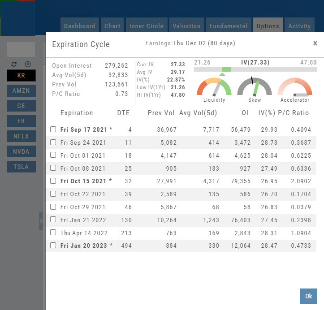Close the Expiration Cycle dialog

pyautogui.click(x=315, y=43)
